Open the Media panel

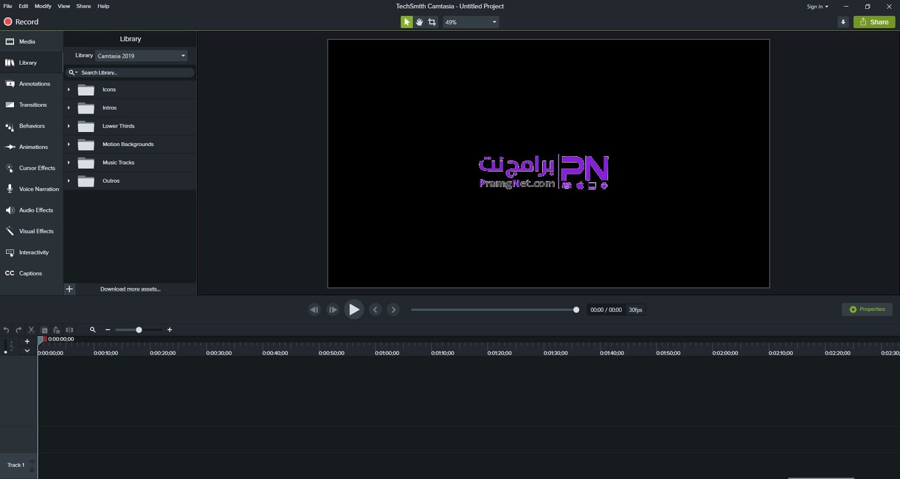pyautogui.click(x=31, y=42)
